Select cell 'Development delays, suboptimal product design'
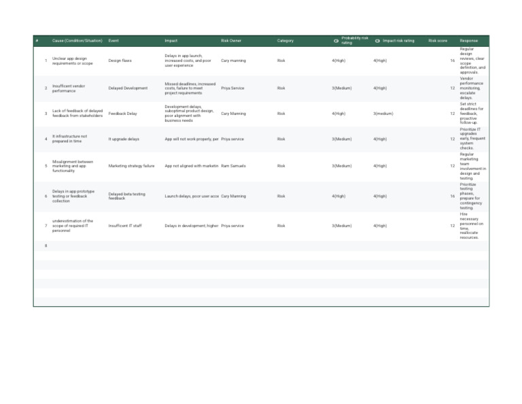 189,114
